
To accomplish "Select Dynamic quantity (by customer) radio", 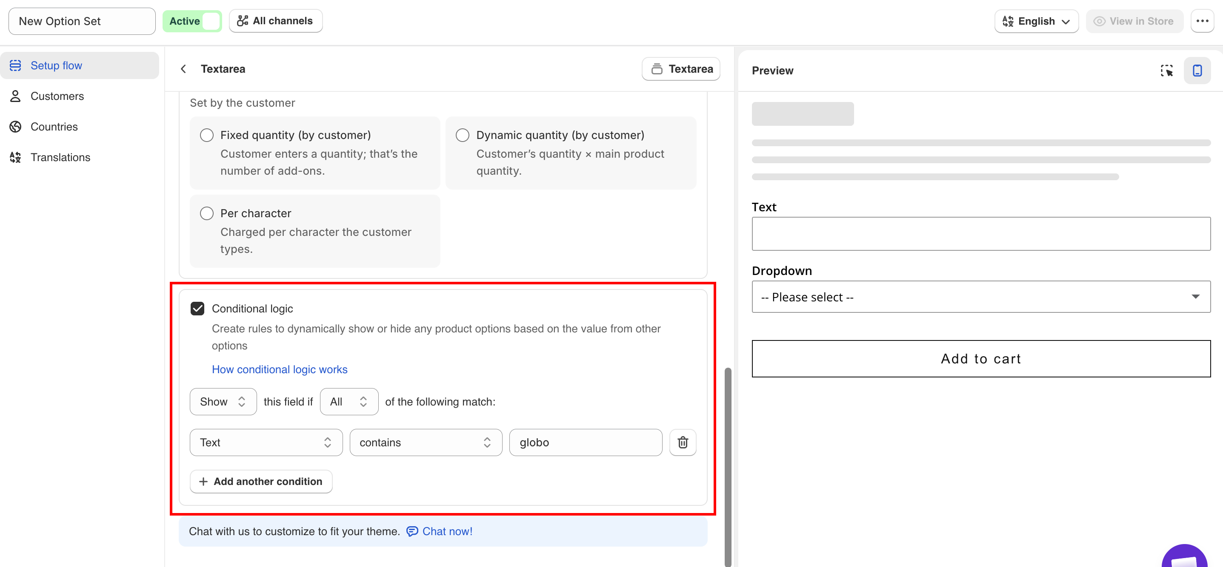I will (x=463, y=135).
